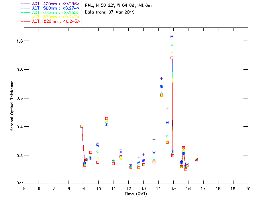
Task: Click the blue asterisk marker near 0.68
Action: [161, 87]
